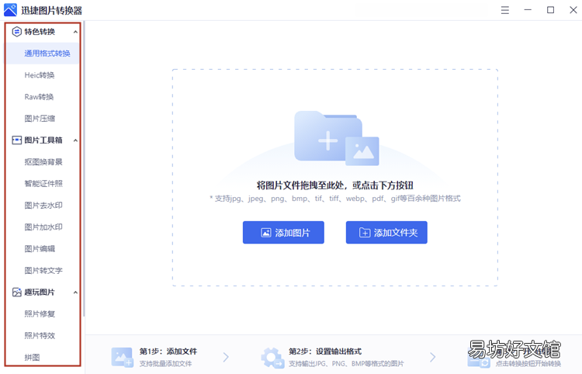Screen dimensions: 582x374
Task: Select 图片加水印 in sidebar
Action: point(43,227)
